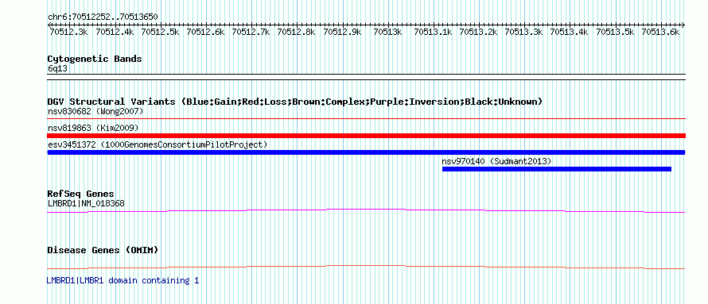
Task: Click the 70513.1k ruler tick label
Action: pos(433,32)
